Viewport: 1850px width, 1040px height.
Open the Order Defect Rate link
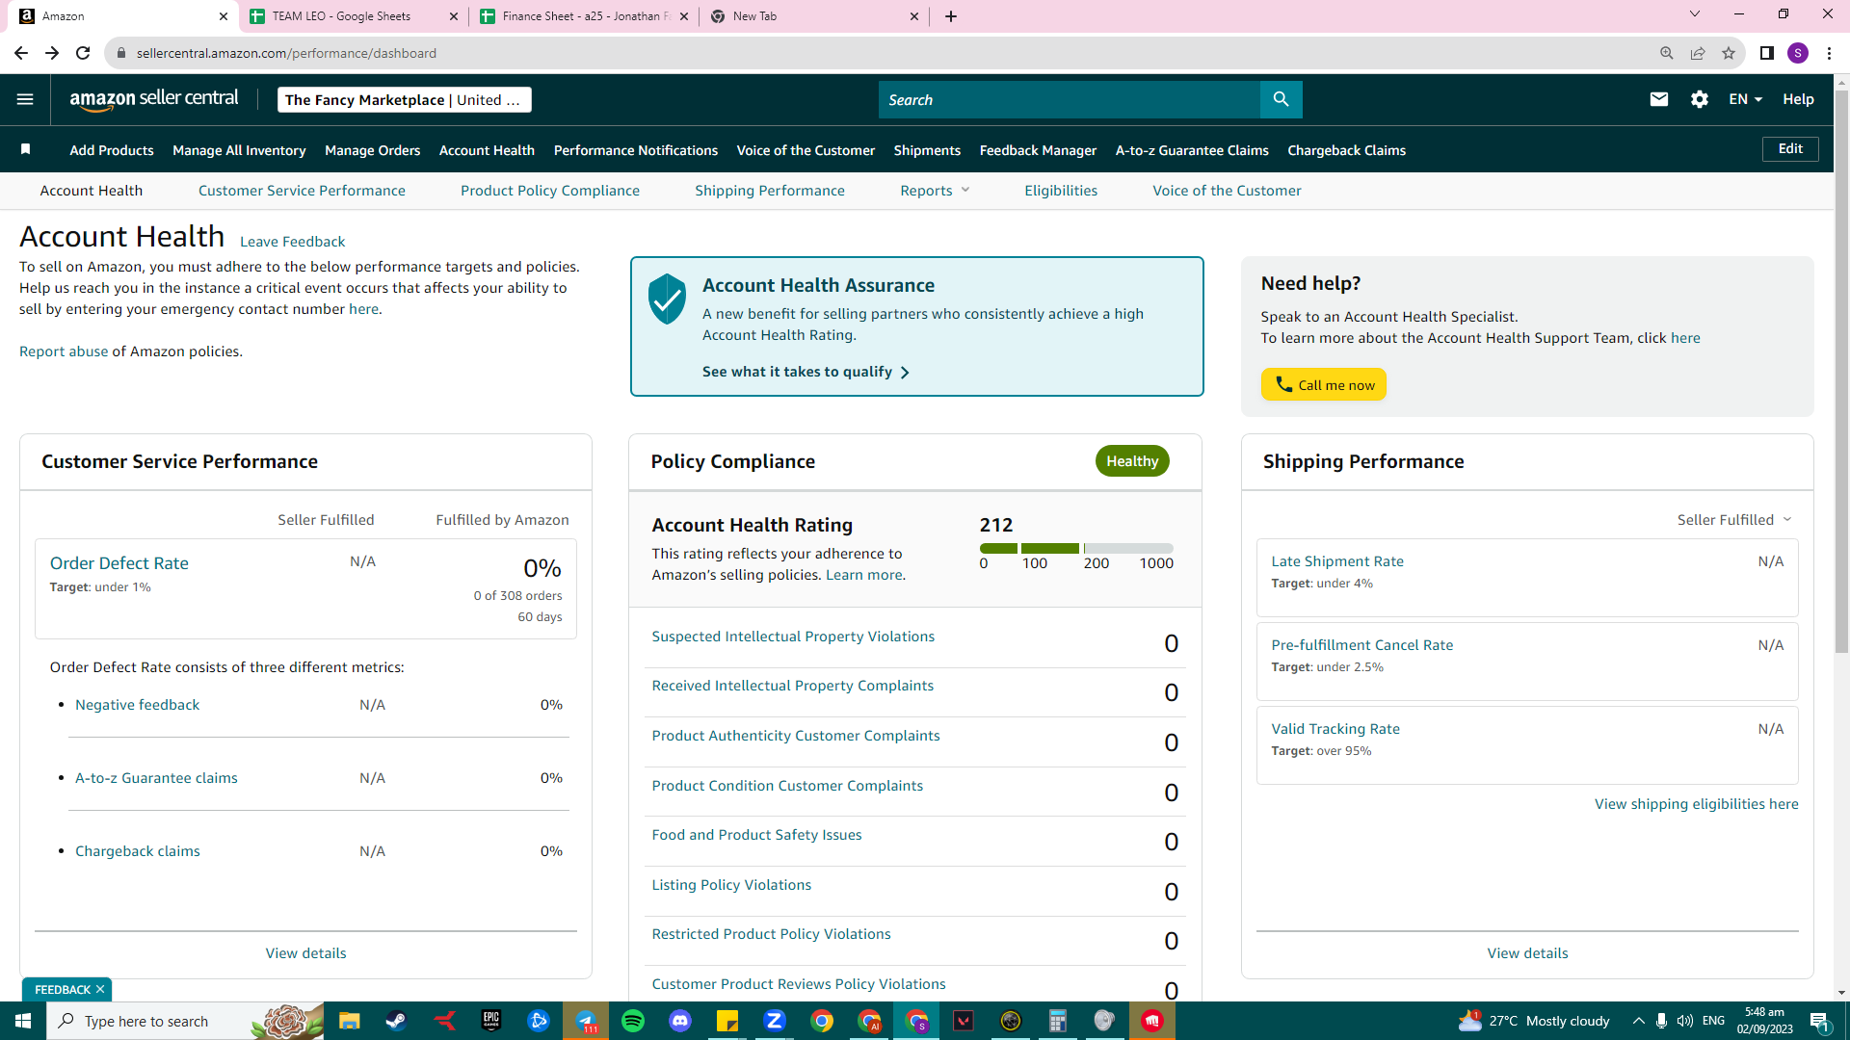click(119, 563)
